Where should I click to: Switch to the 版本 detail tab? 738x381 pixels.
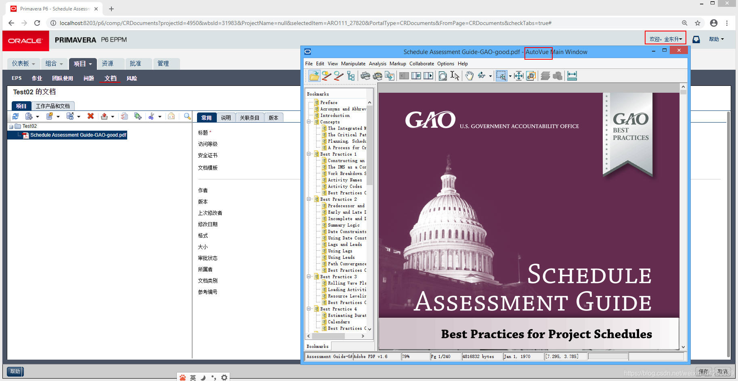click(x=274, y=118)
